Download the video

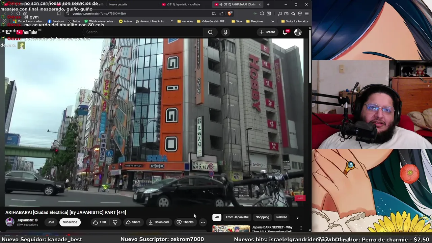[158, 222]
